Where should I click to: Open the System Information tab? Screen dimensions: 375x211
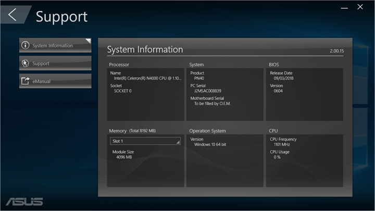(55, 45)
